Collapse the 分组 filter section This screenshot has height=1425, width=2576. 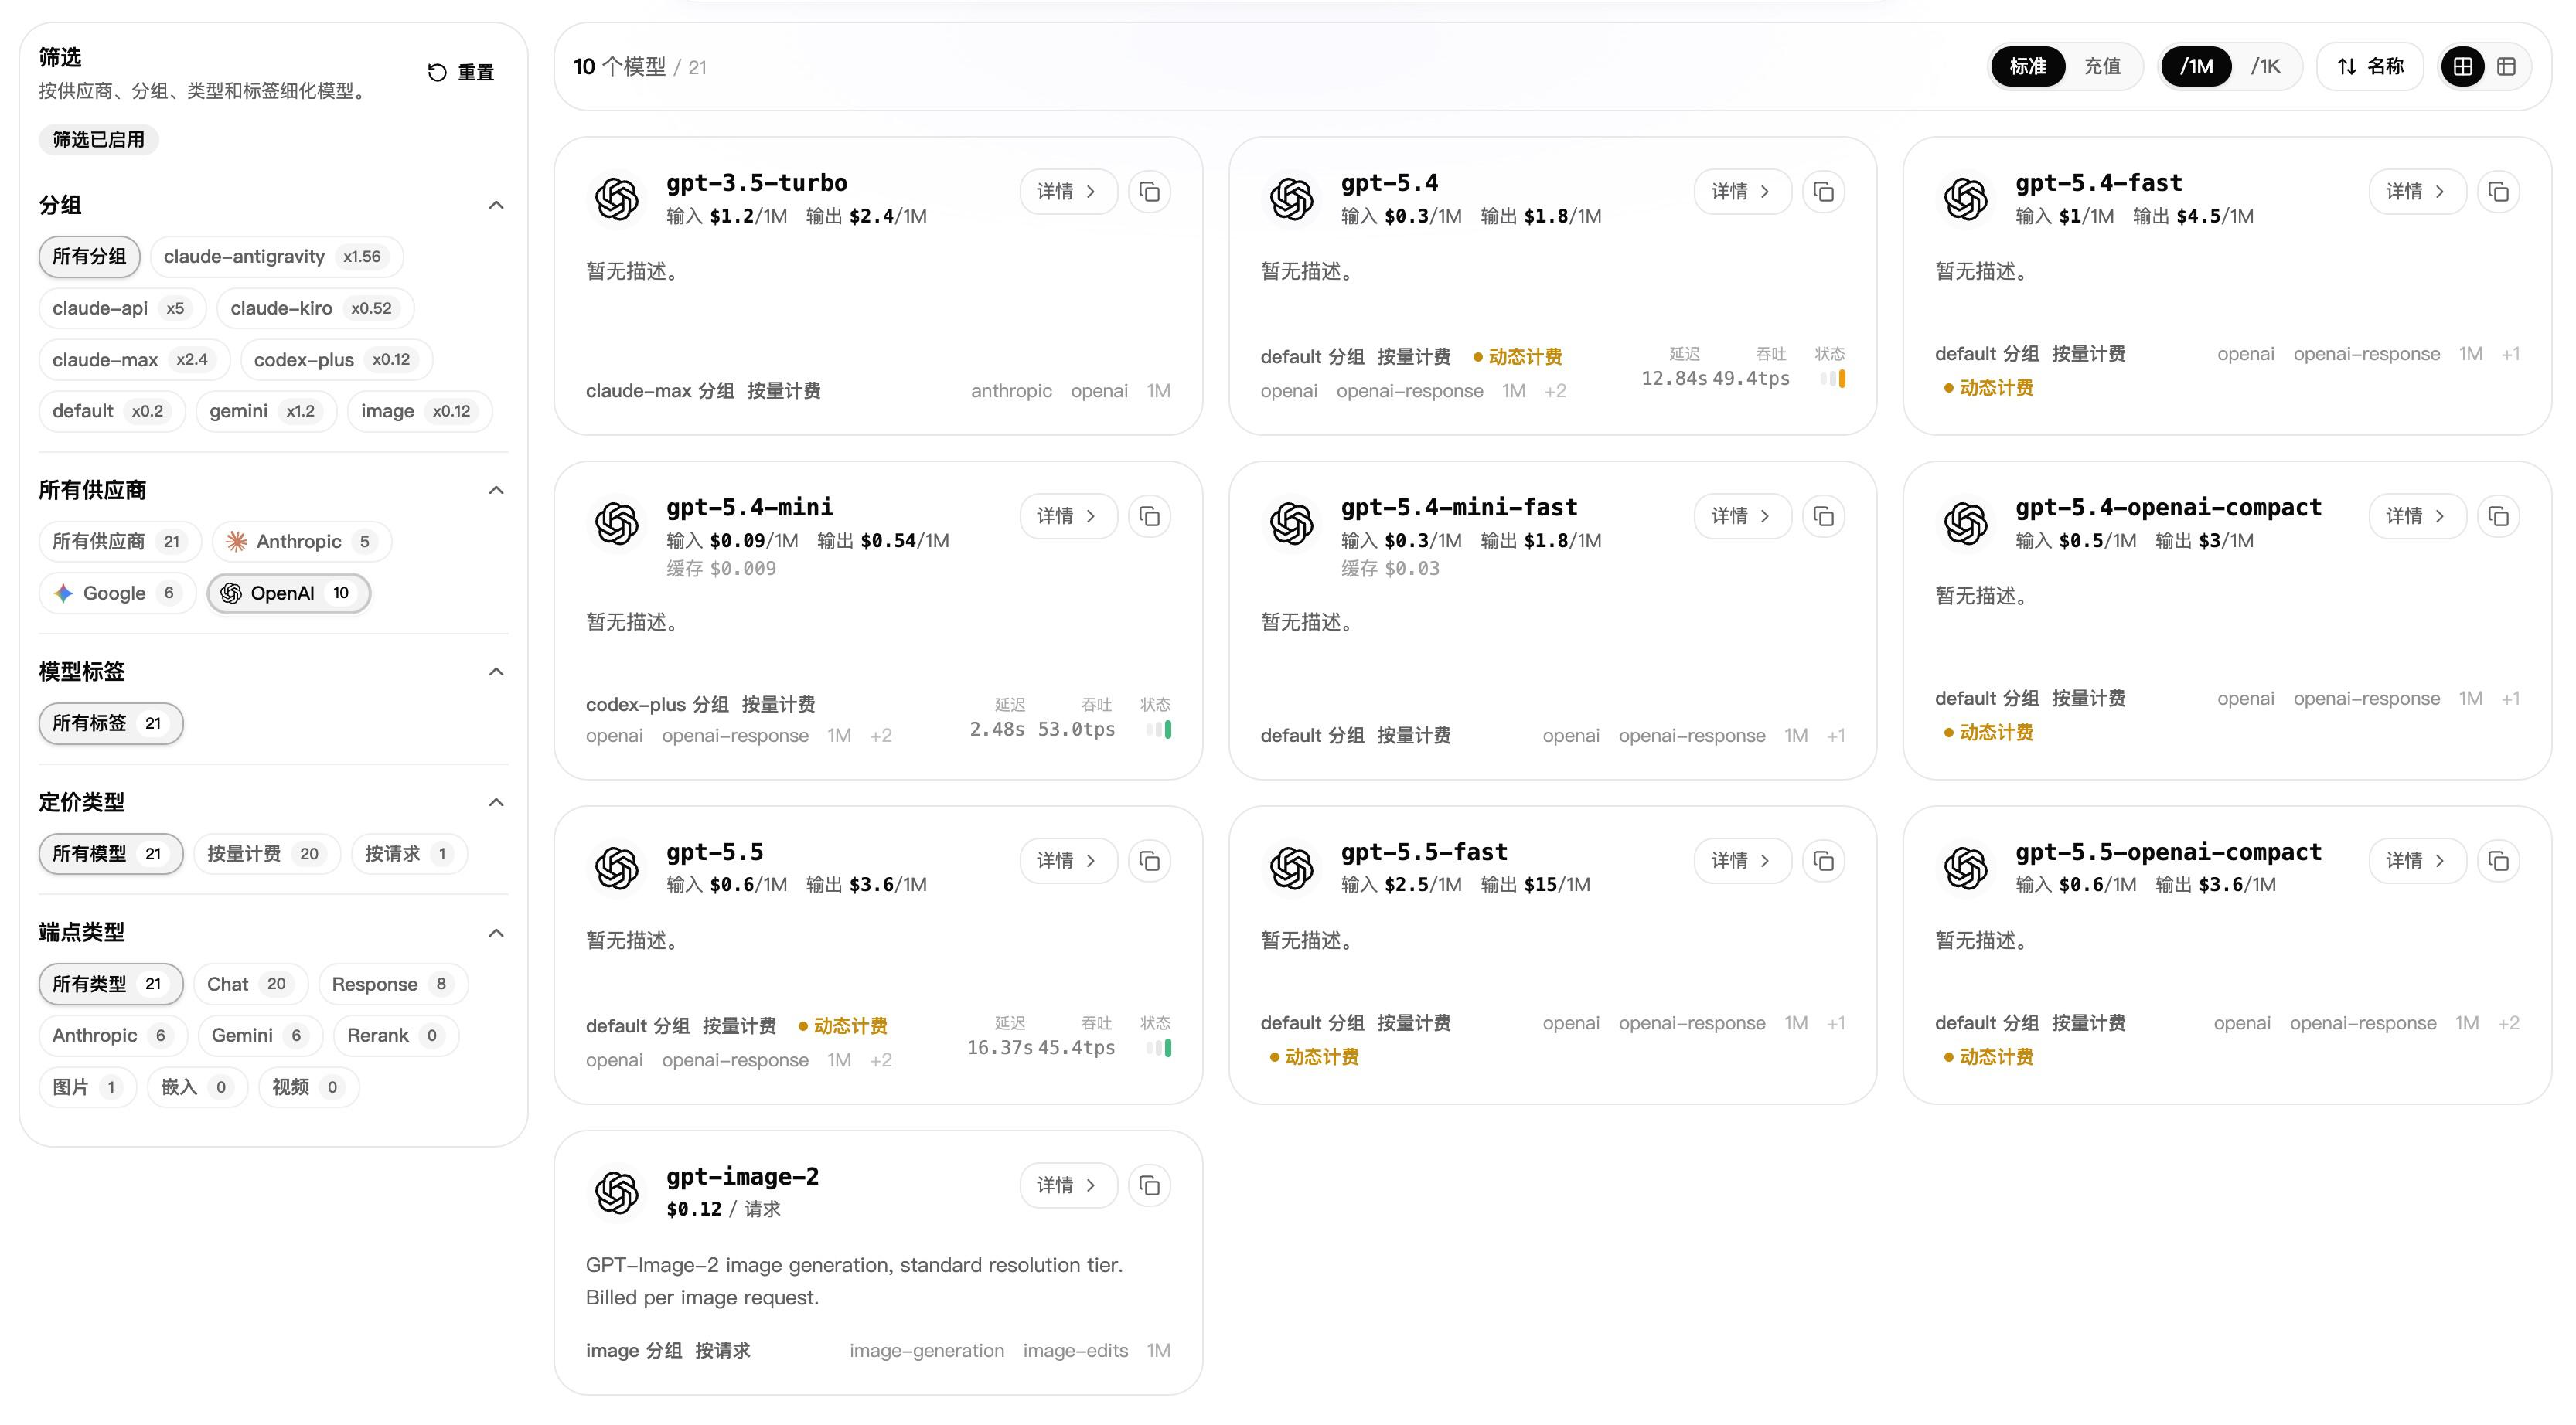click(x=496, y=205)
